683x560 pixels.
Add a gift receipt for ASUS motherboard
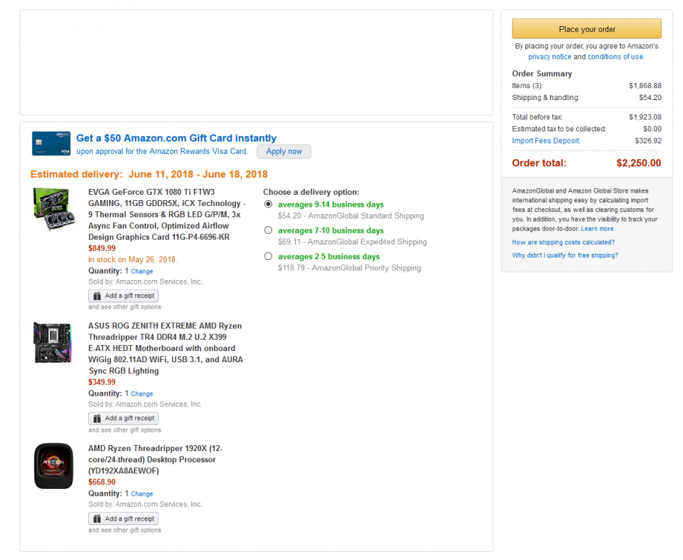pos(123,418)
